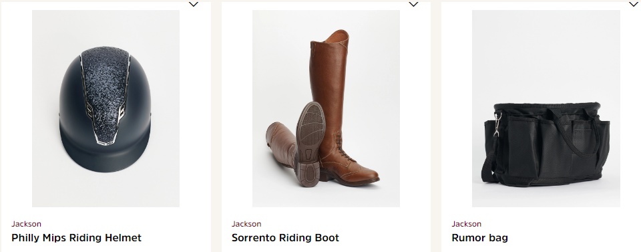The image size is (641, 252).
Task: Open the Philly Mips Riding Helmet product image
Action: (105, 108)
